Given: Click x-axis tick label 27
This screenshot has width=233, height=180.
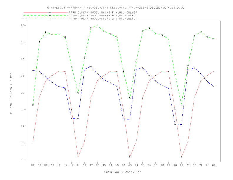Looking at the screenshot, I should click(91, 165).
